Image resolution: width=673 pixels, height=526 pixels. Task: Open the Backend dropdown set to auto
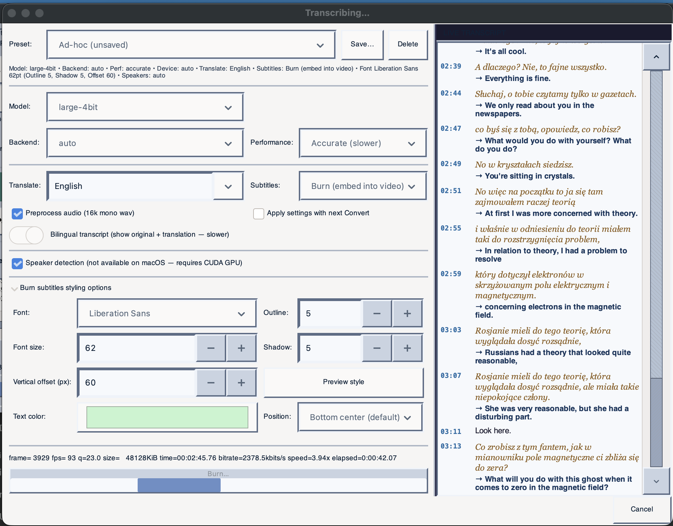click(x=145, y=143)
